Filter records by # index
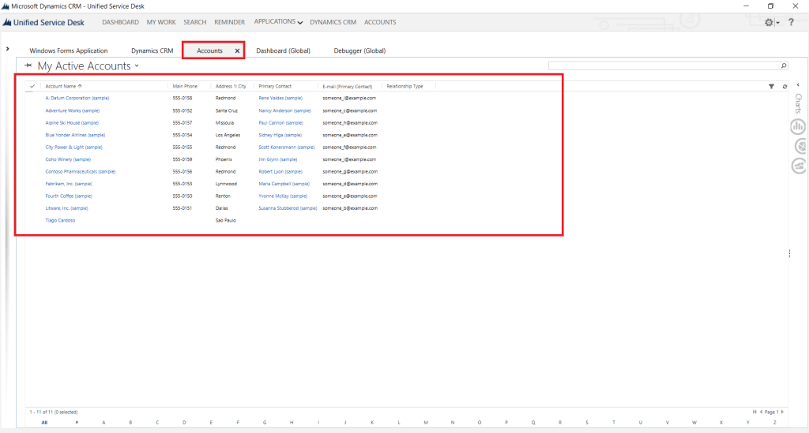Image resolution: width=809 pixels, height=433 pixels. click(77, 422)
